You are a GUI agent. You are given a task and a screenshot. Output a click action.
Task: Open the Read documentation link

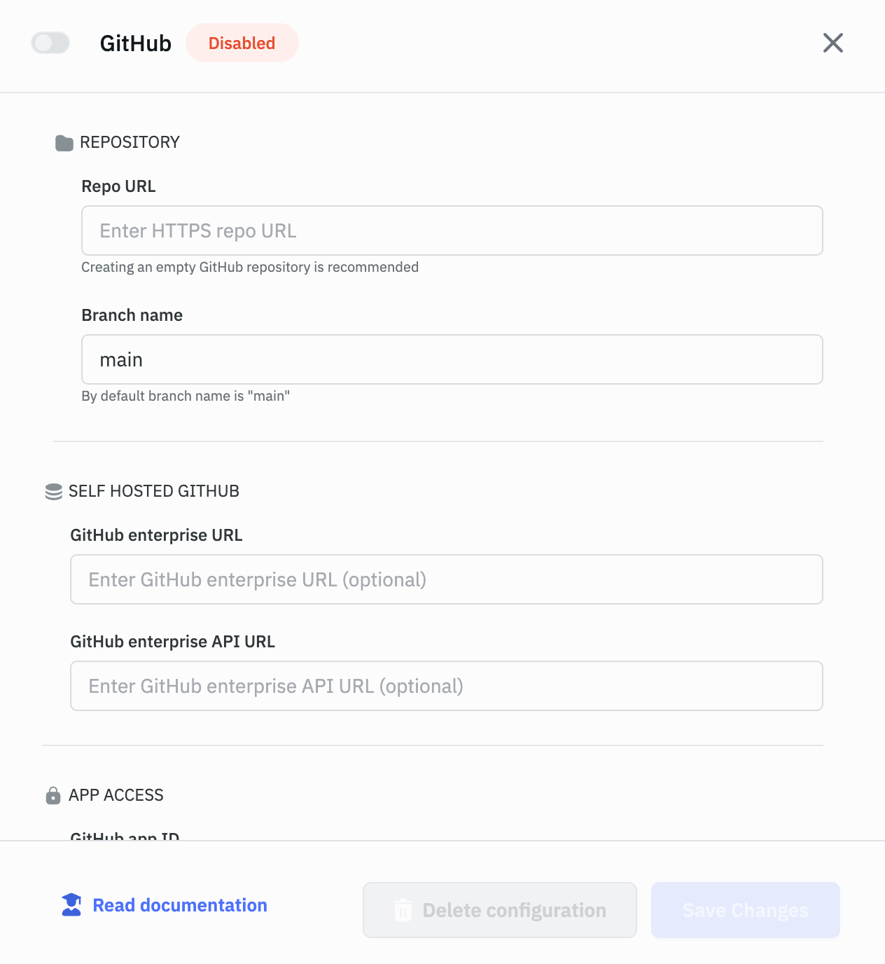coord(180,905)
